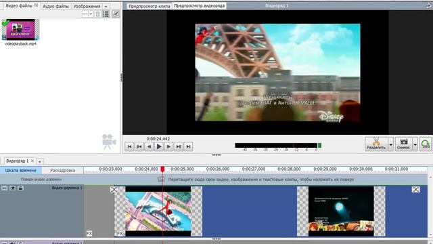
Task: Click the audio level meter bar
Action: point(278,146)
